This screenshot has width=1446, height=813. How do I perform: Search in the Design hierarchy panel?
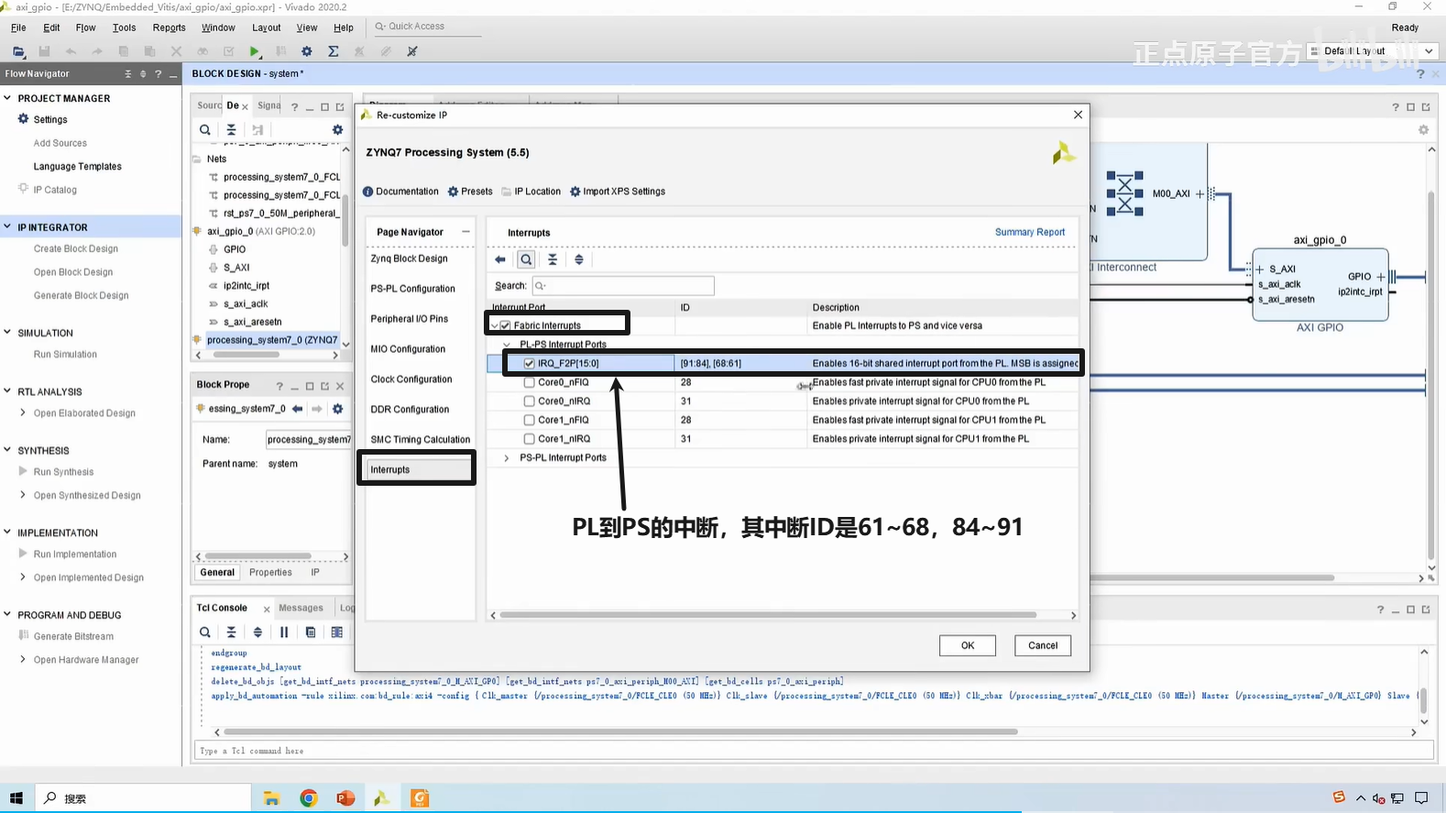click(205, 130)
